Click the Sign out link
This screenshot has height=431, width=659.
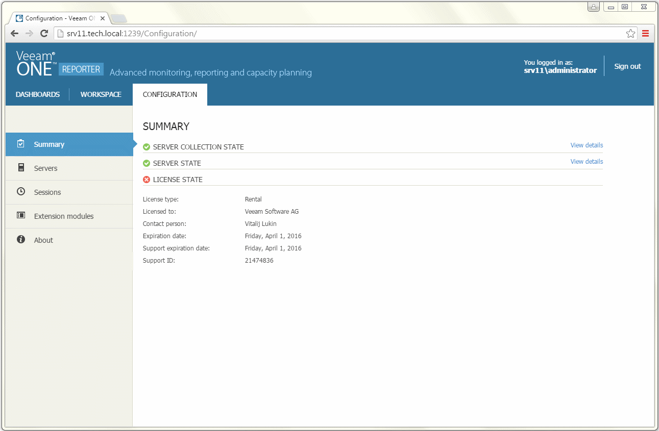tap(627, 66)
